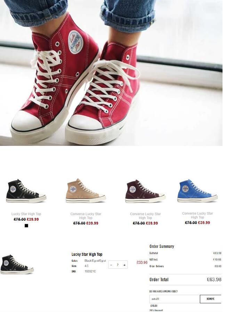The image size is (226, 314).
Task: Select the black color swatch
Action: (26, 226)
